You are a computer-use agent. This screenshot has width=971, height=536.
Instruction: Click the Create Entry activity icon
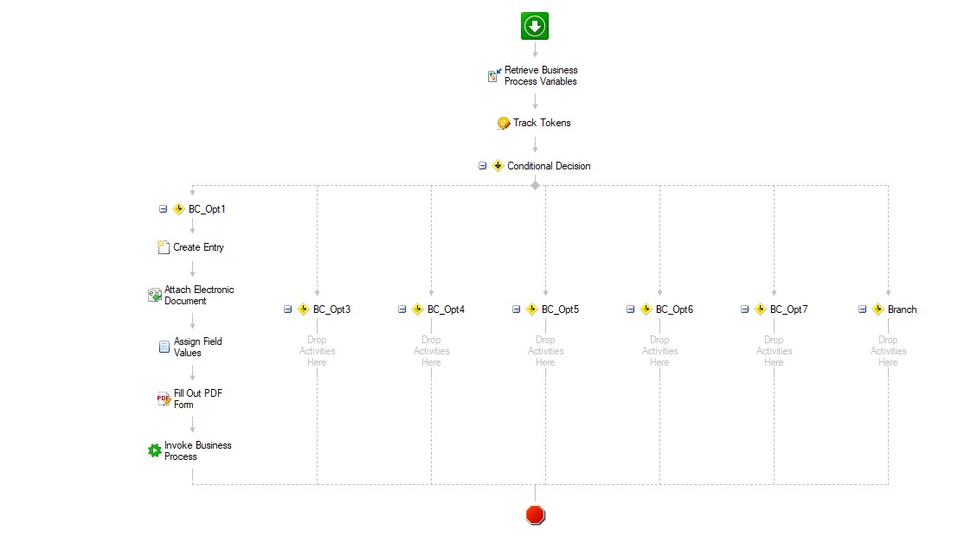164,247
